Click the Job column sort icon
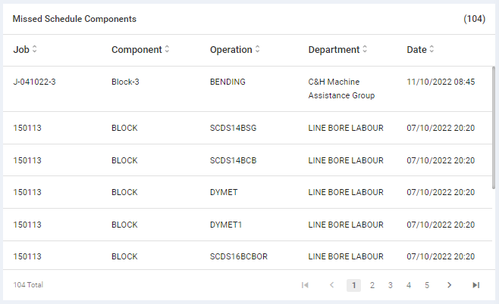Image resolution: width=499 pixels, height=304 pixels. tap(34, 50)
